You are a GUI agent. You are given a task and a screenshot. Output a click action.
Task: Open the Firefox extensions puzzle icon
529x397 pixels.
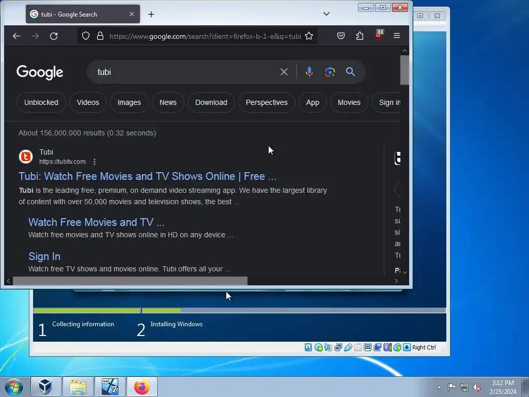pos(360,36)
